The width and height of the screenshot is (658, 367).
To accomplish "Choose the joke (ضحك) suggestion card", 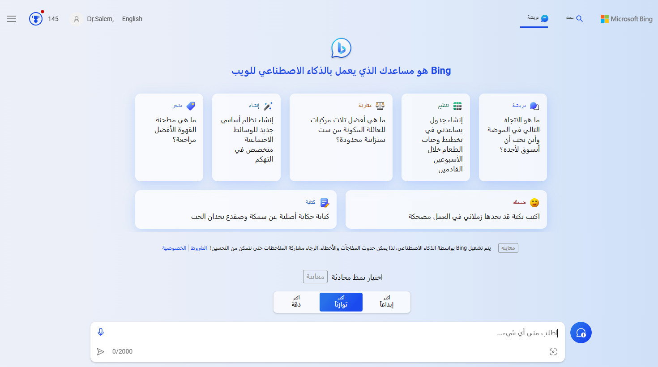I will 446,209.
